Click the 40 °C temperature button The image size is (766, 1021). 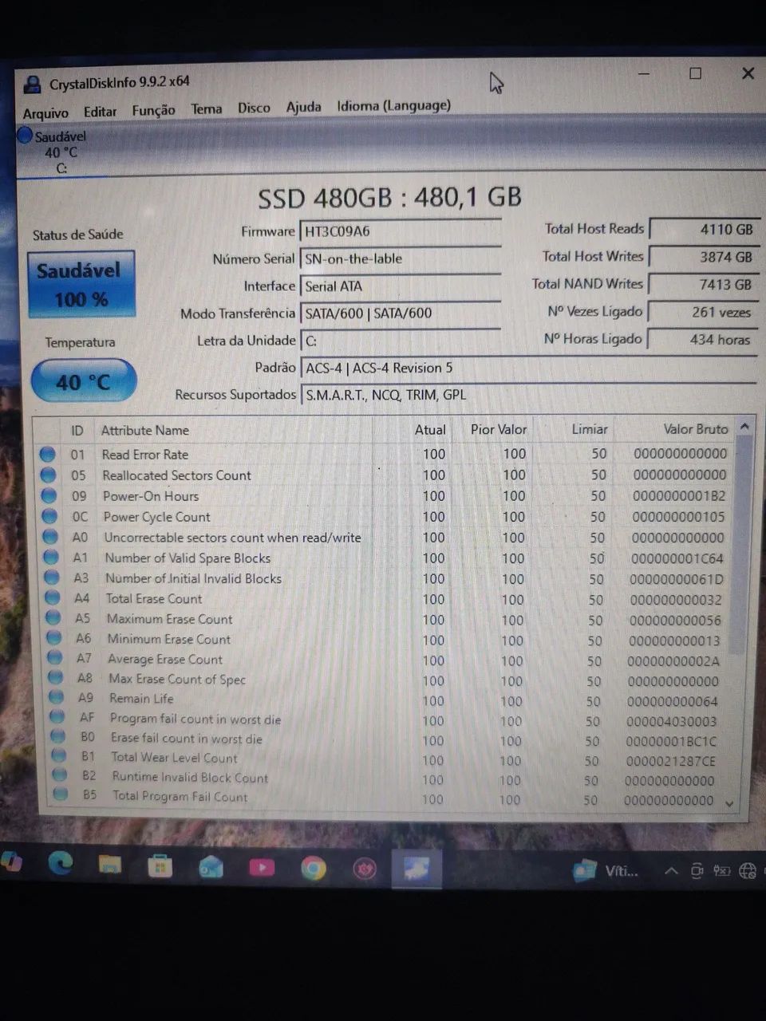tap(83, 382)
